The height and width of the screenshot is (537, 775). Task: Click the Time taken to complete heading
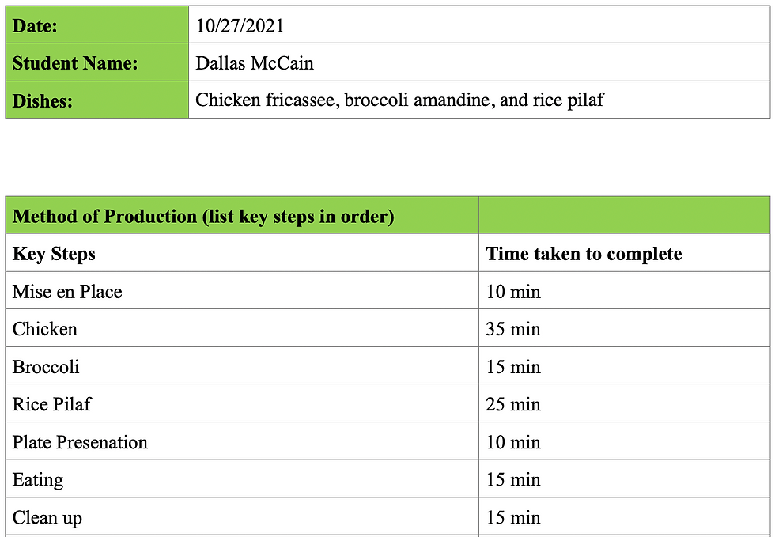click(x=584, y=254)
